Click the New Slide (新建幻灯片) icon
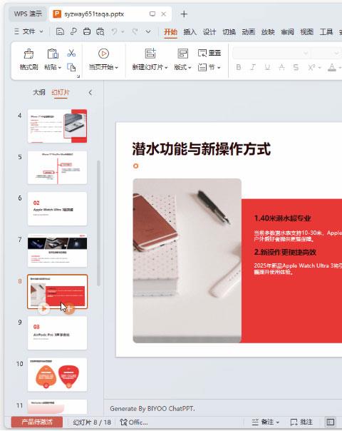This screenshot has width=342, height=431. tap(150, 54)
